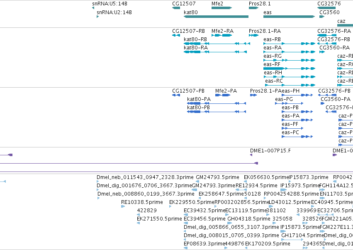Viewport: 353px width, 250px height.
Task: Click transcript Pros28.1-RA
Action: (x=254, y=35)
